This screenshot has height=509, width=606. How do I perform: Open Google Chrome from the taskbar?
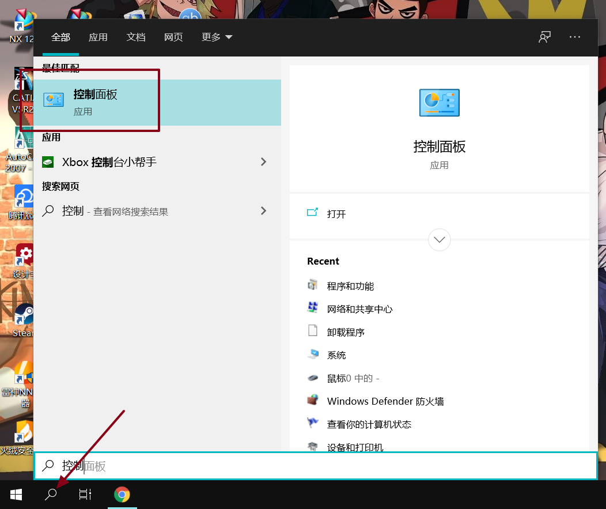tap(122, 495)
